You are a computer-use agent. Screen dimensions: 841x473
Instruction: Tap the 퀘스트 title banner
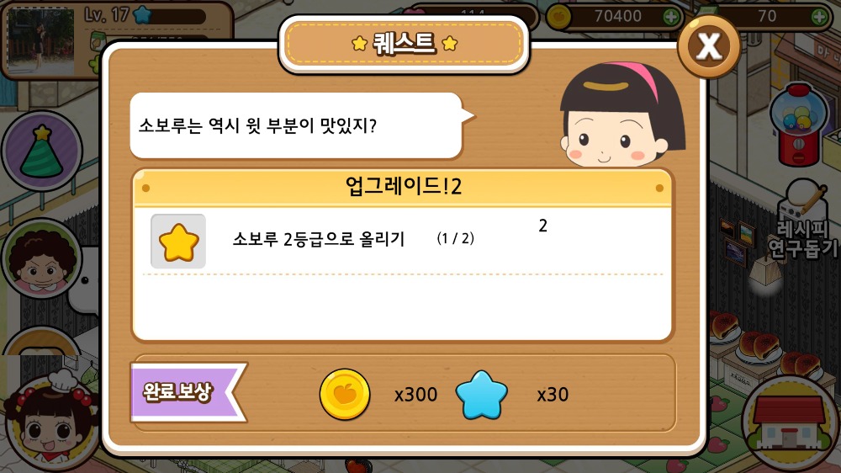click(x=404, y=44)
